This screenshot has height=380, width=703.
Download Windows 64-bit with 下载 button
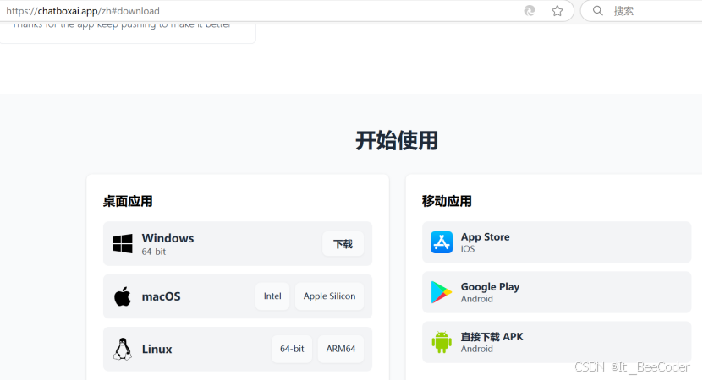(343, 244)
